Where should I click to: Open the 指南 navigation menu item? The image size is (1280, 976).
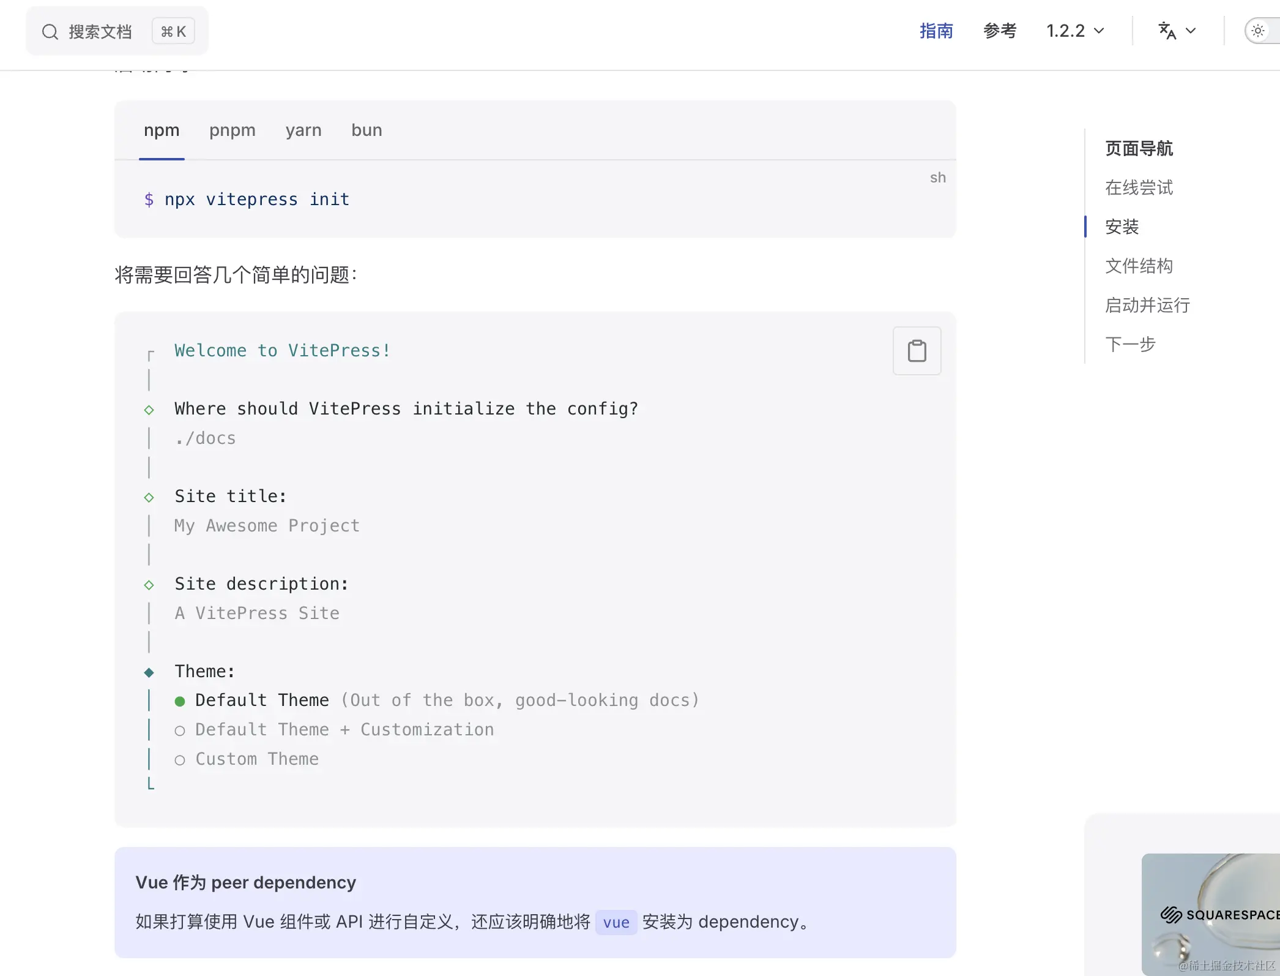[936, 31]
